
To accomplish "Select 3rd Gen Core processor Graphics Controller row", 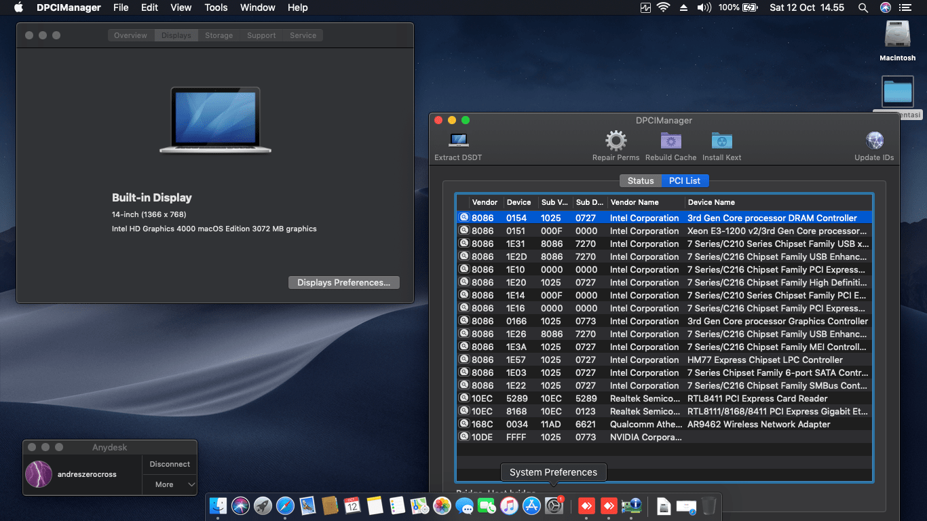I will (x=664, y=321).
